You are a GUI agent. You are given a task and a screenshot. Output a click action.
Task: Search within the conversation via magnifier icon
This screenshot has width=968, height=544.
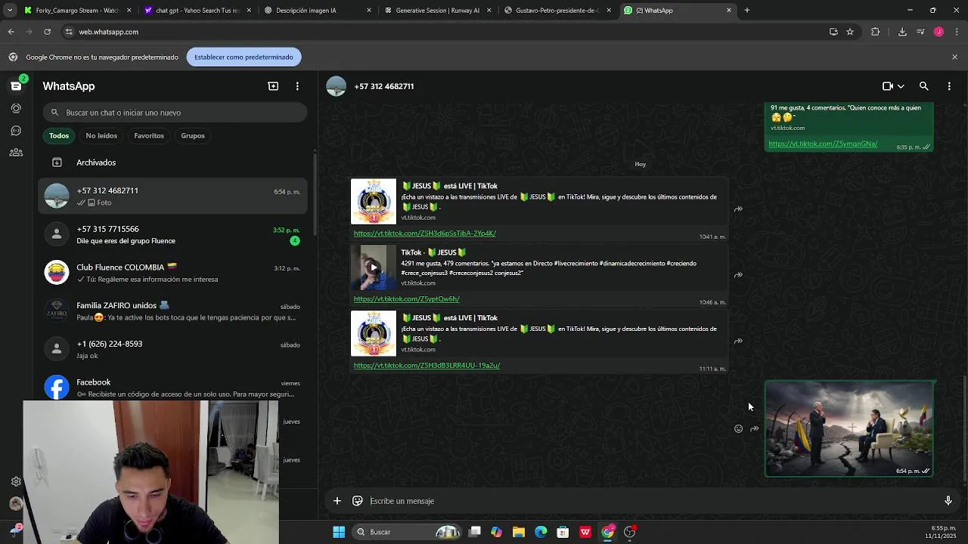923,86
